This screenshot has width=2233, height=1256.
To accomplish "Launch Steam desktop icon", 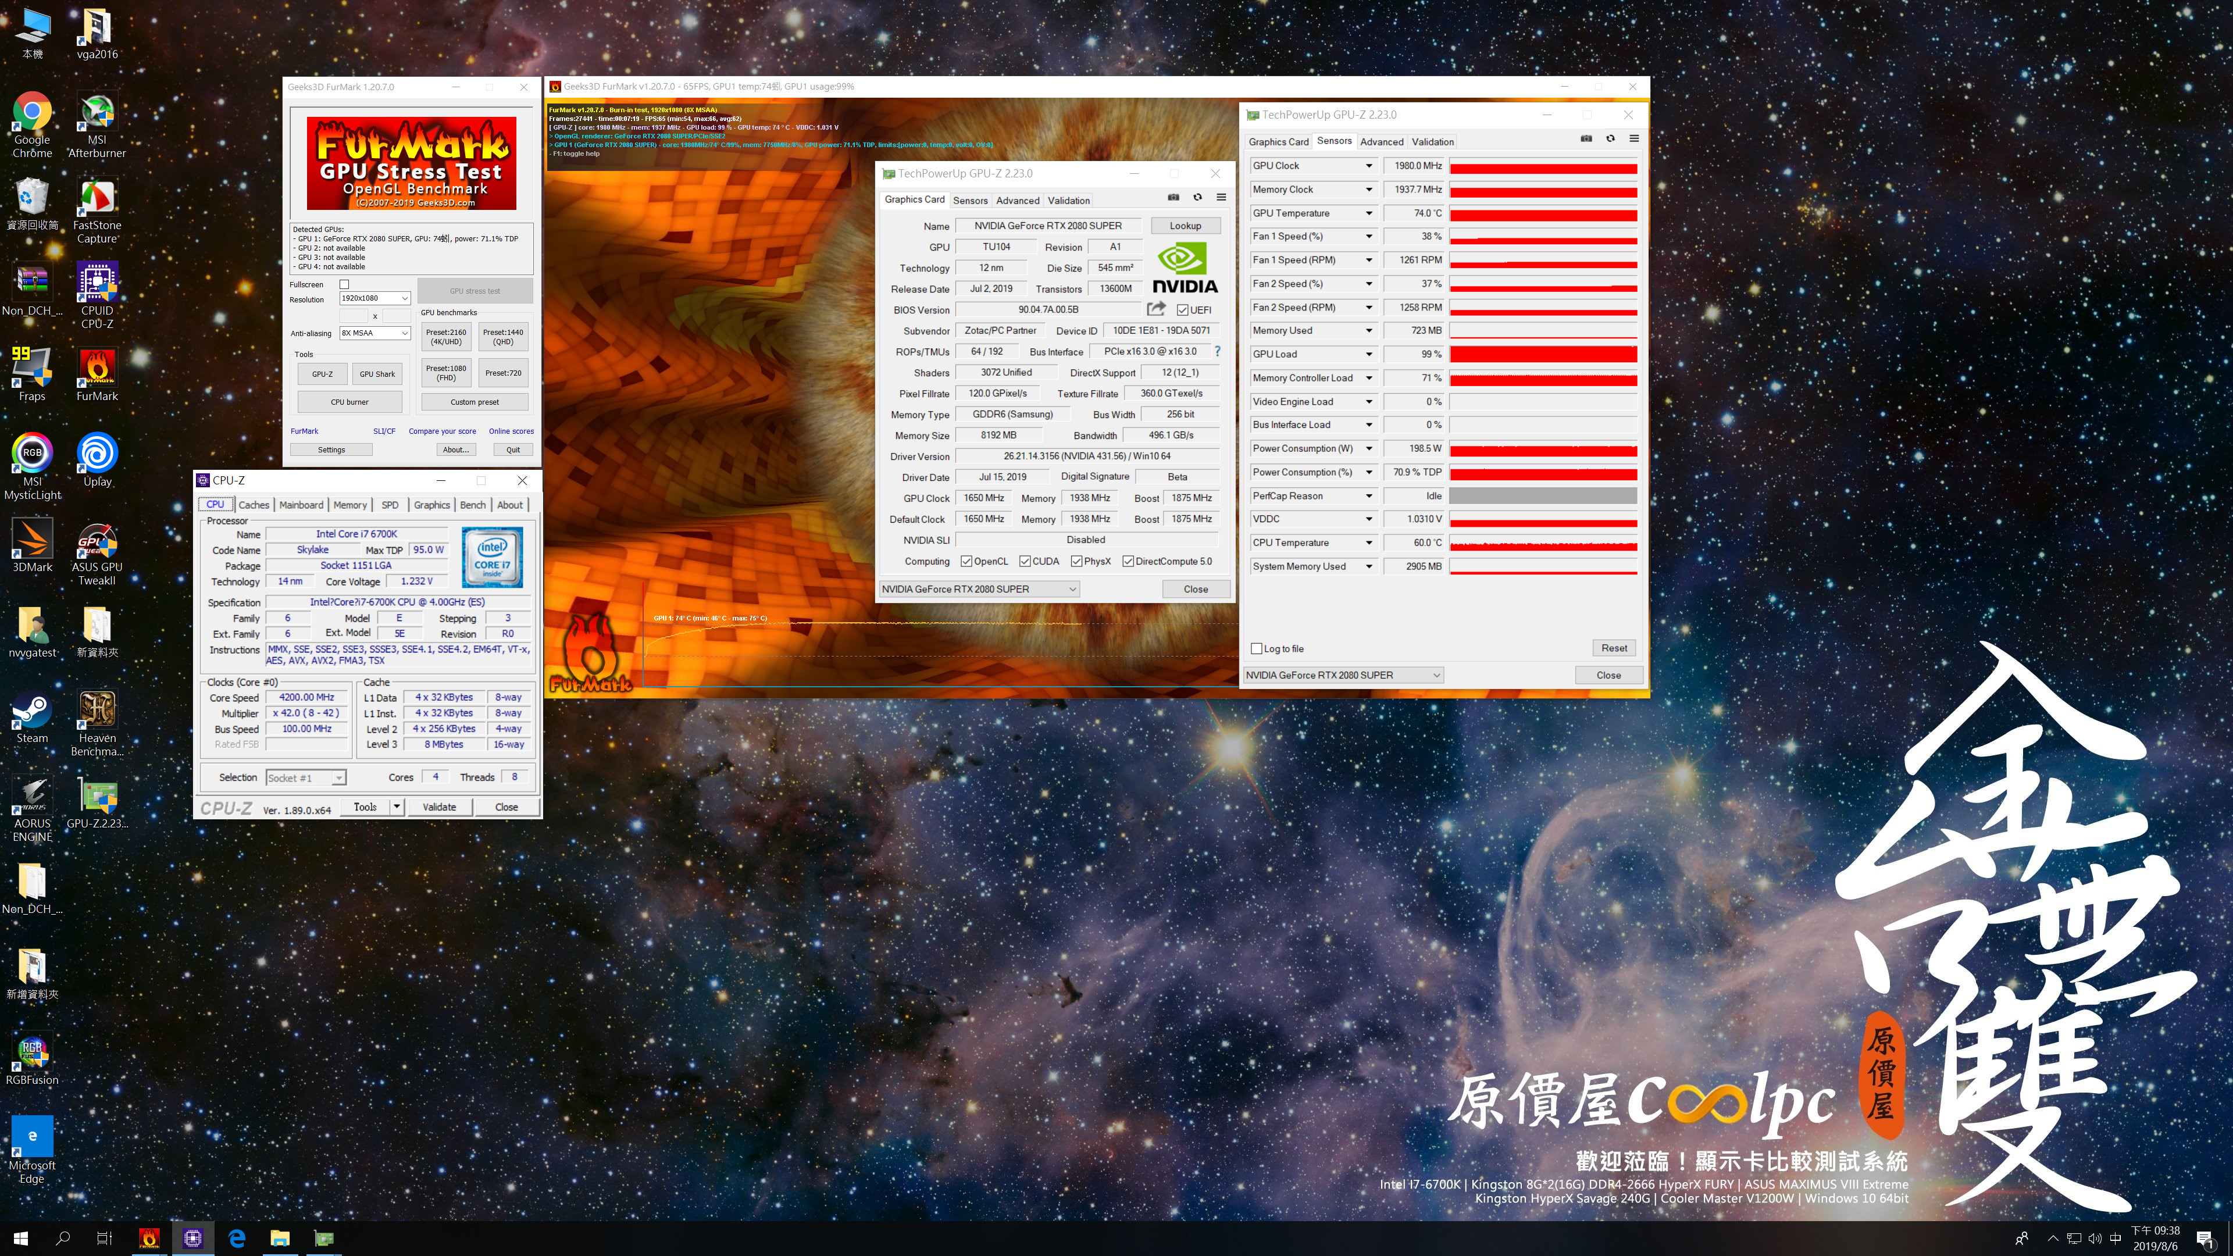I will click(x=32, y=717).
